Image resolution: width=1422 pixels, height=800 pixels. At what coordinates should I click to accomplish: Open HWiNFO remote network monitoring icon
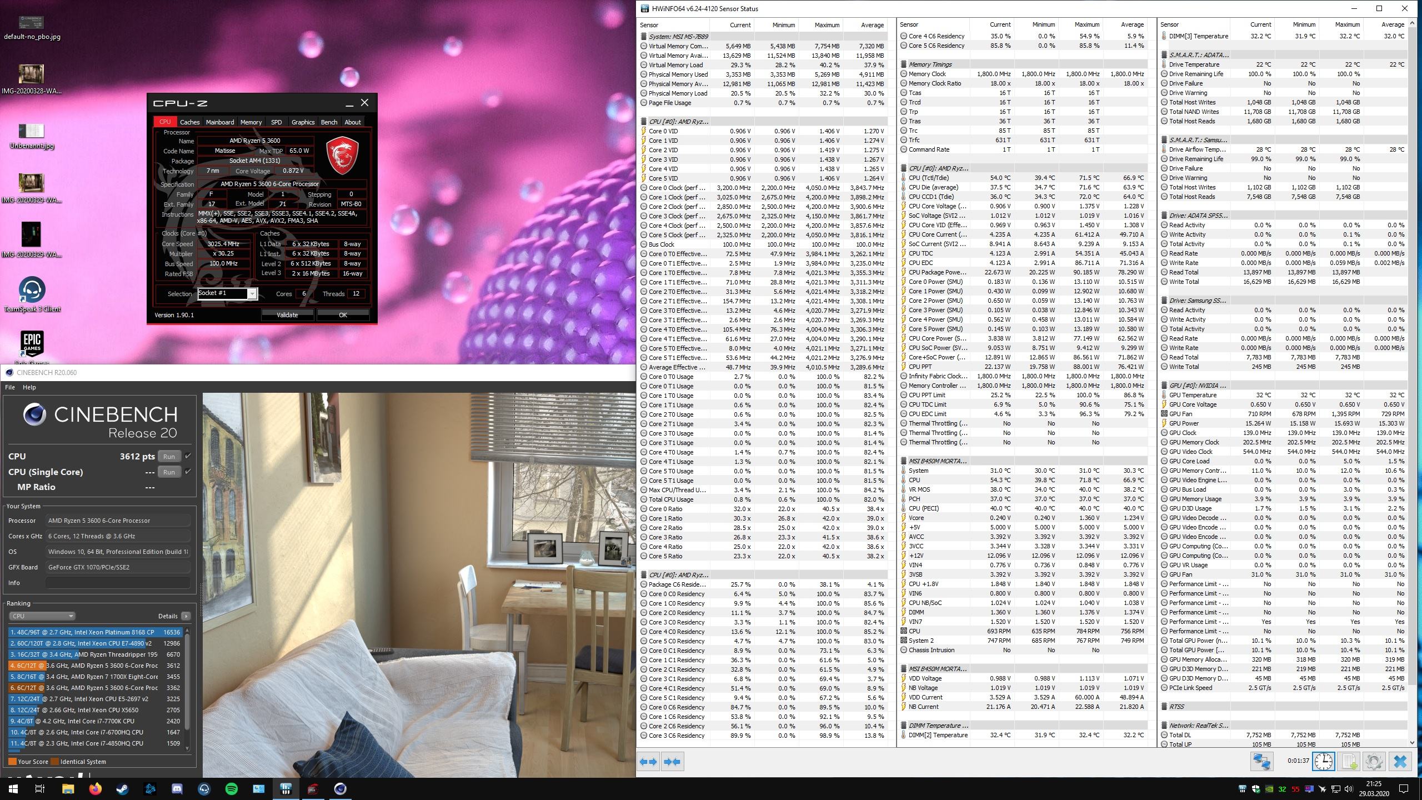pyautogui.click(x=1261, y=761)
